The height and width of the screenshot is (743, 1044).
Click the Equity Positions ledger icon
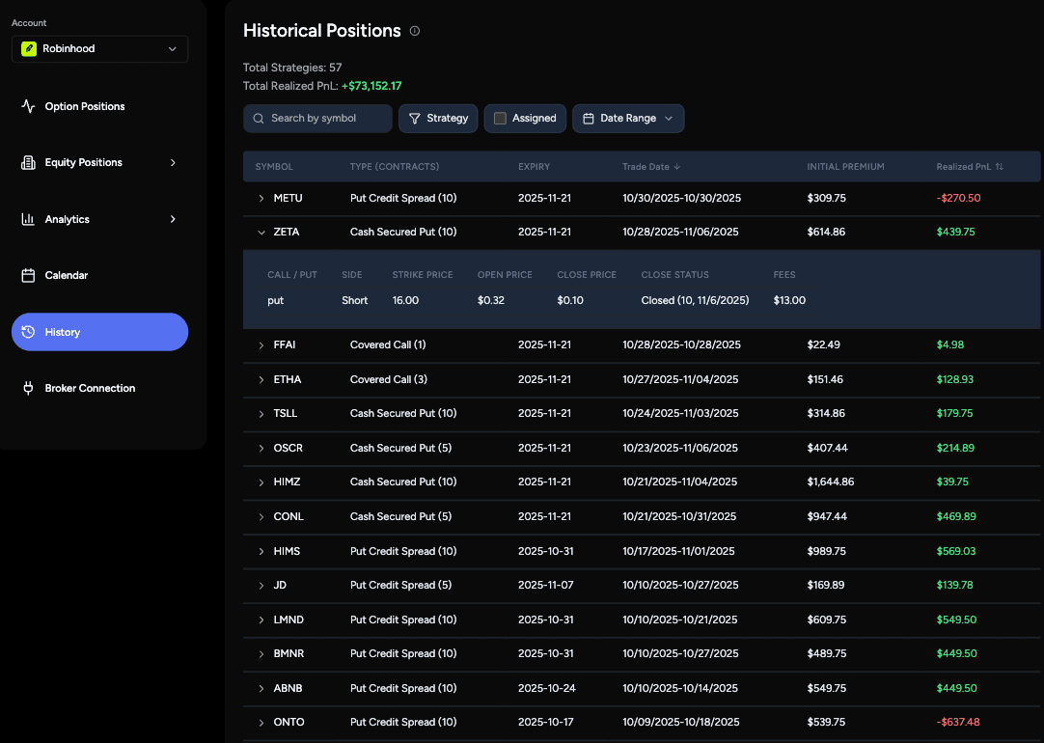point(26,162)
